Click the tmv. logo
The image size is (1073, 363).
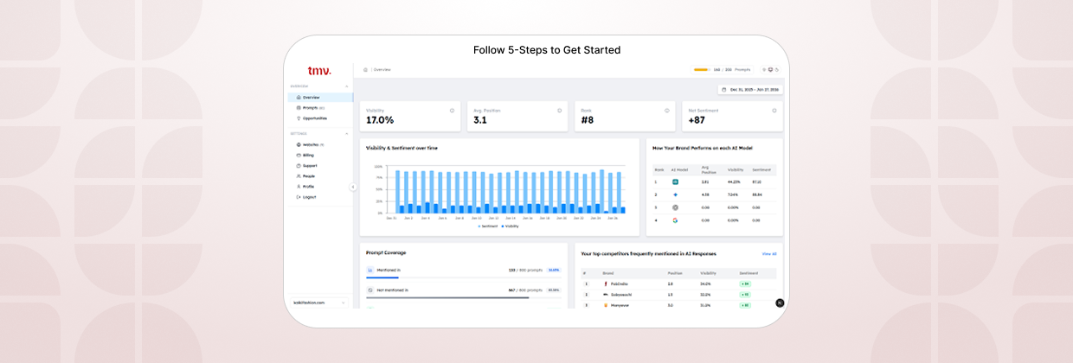(x=318, y=71)
